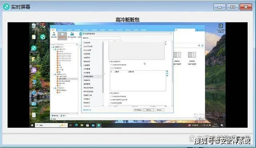Select MacOS加密 in the dialog category list
The image size is (256, 148).
(x=88, y=46)
